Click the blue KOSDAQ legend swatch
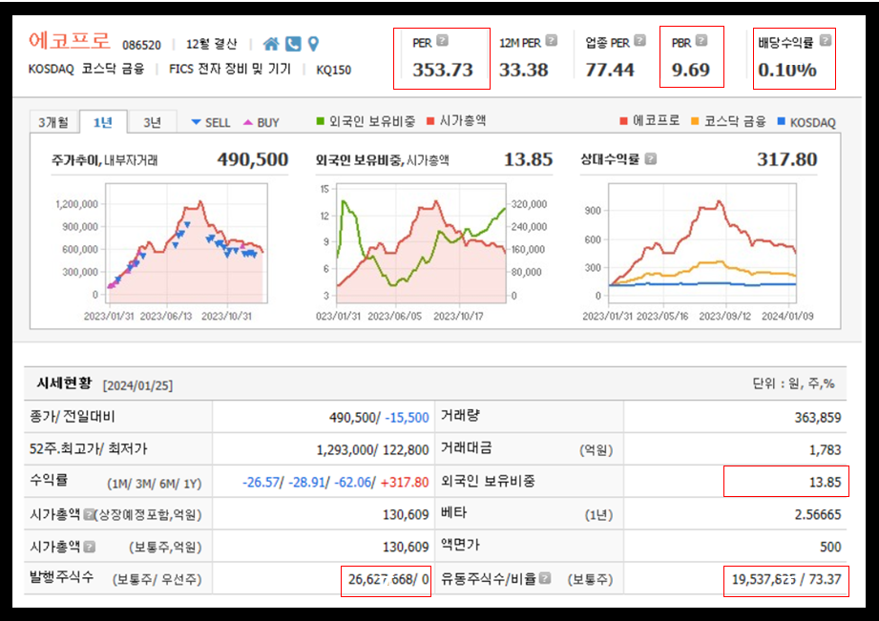The height and width of the screenshot is (621, 879). [x=782, y=121]
